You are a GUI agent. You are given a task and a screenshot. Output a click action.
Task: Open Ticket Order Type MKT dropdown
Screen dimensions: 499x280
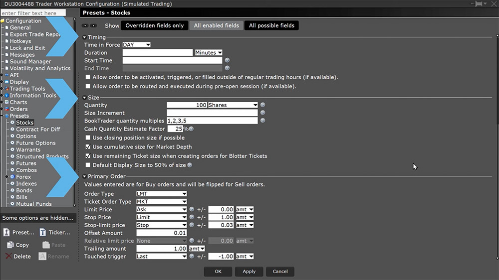tap(161, 201)
